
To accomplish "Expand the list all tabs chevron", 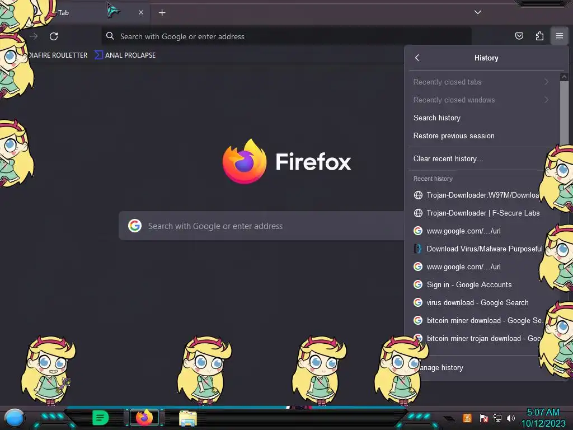I will 477,12.
